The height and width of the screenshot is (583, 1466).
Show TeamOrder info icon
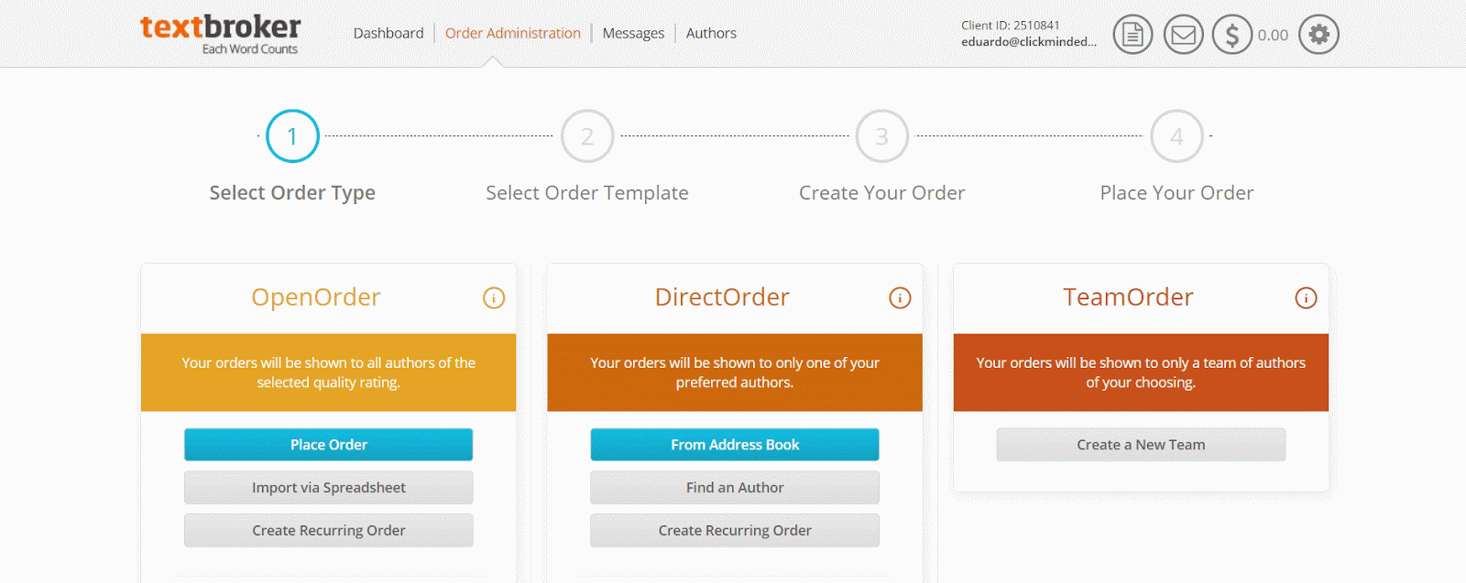click(1306, 297)
